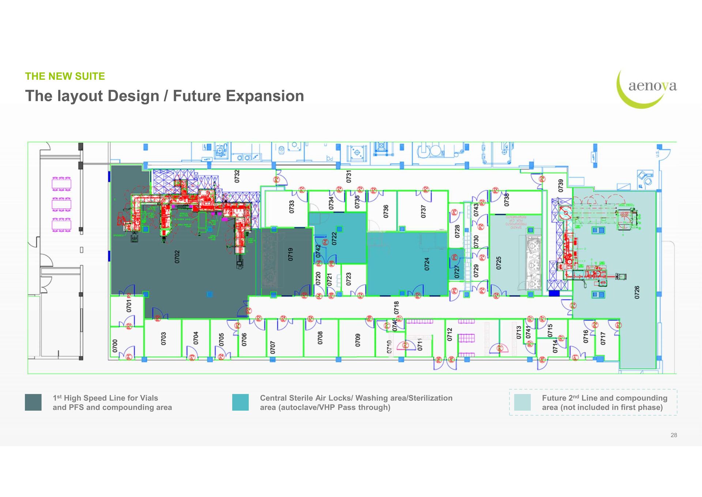The height and width of the screenshot is (497, 702).
Task: Click room label 0711
Action: [x=420, y=344]
